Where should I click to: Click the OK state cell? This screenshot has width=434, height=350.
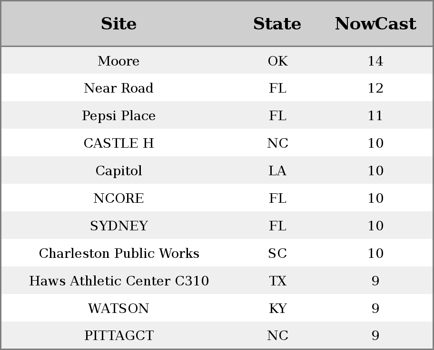(x=277, y=61)
